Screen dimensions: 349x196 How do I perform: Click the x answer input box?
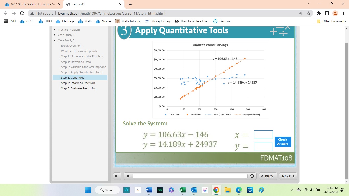263,134
